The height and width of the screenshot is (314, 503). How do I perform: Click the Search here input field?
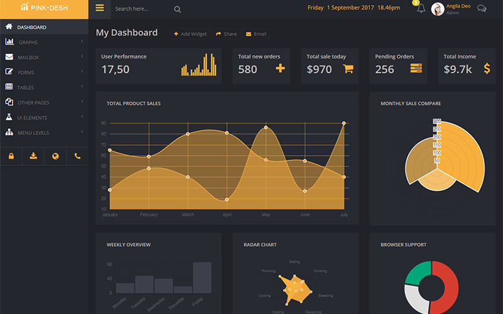(x=141, y=9)
